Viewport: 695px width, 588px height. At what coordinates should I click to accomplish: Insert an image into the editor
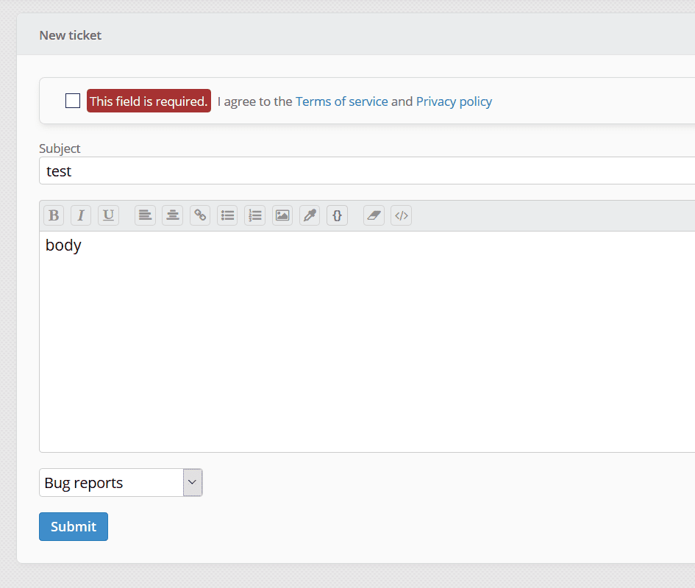(x=282, y=215)
